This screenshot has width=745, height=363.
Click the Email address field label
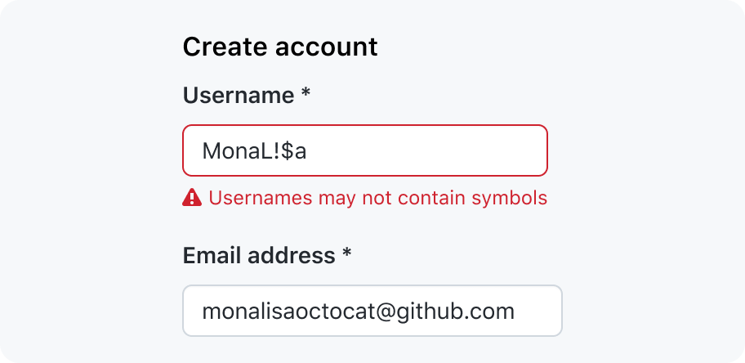point(259,255)
